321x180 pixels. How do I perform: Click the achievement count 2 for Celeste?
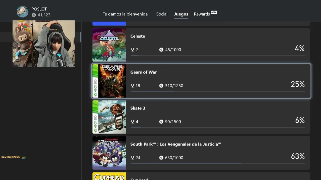coord(137,49)
